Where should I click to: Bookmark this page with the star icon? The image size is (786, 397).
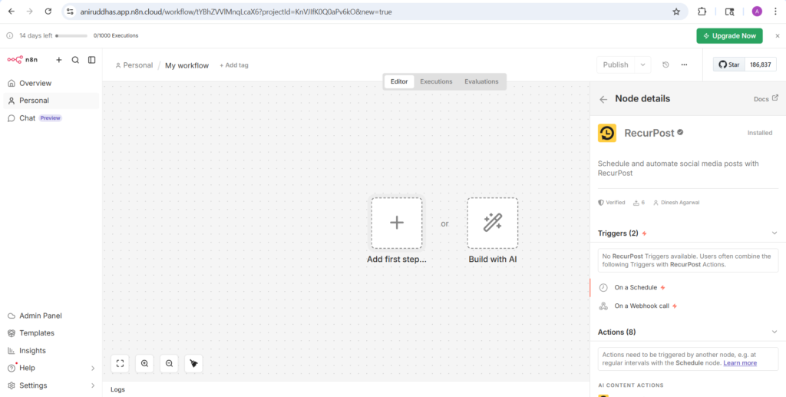point(676,12)
